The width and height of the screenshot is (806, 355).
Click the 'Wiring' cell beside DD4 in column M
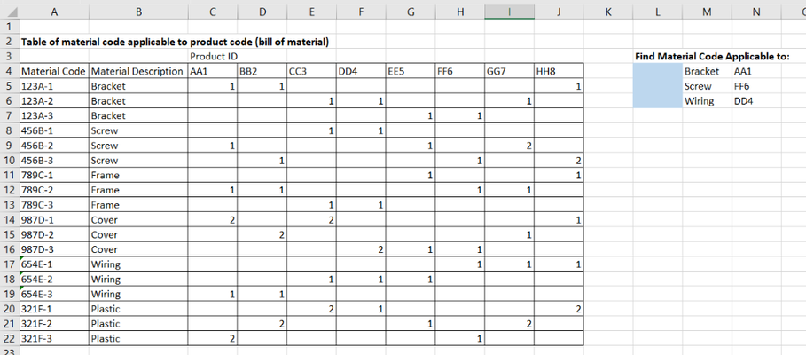click(x=707, y=101)
